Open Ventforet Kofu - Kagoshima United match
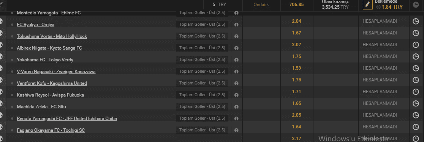This screenshot has width=424, height=142. tap(52, 83)
